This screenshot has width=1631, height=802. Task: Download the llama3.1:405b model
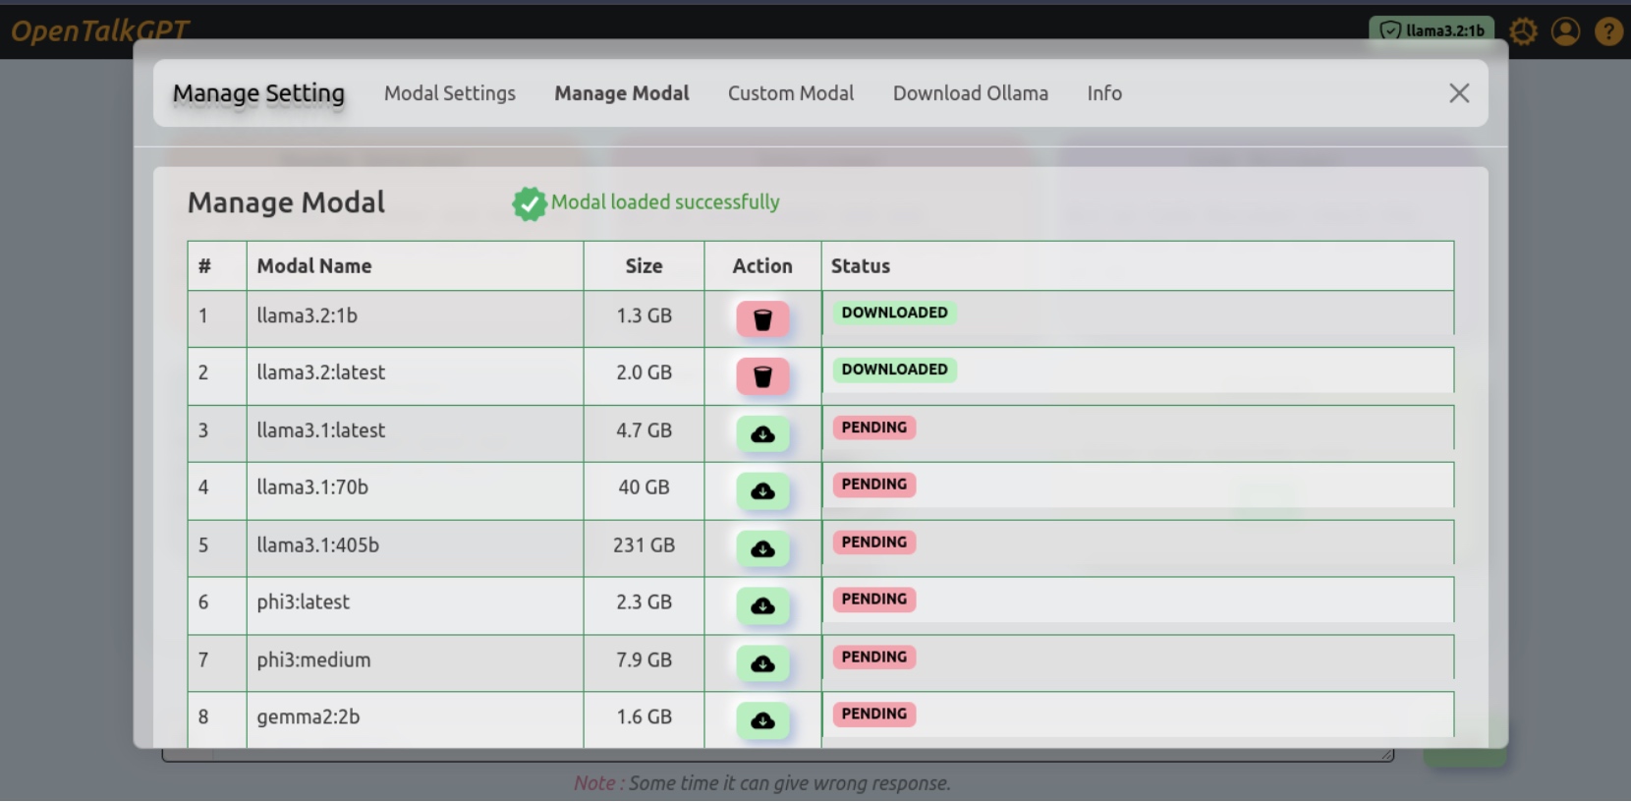click(762, 549)
